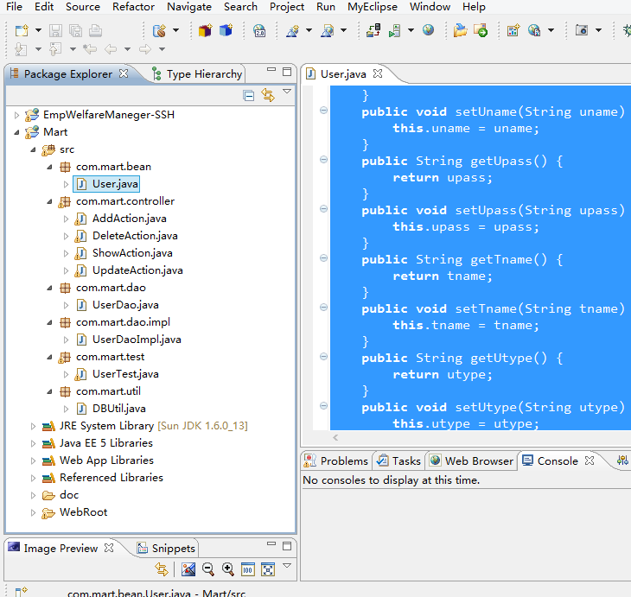Image resolution: width=631 pixels, height=597 pixels.
Task: Open the MyEclipse menu
Action: pos(373,7)
